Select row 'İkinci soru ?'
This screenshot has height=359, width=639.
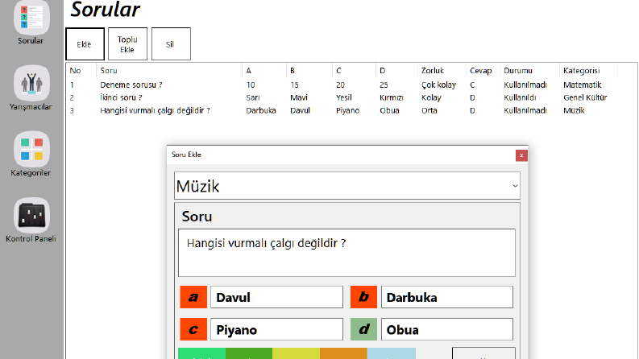click(121, 97)
